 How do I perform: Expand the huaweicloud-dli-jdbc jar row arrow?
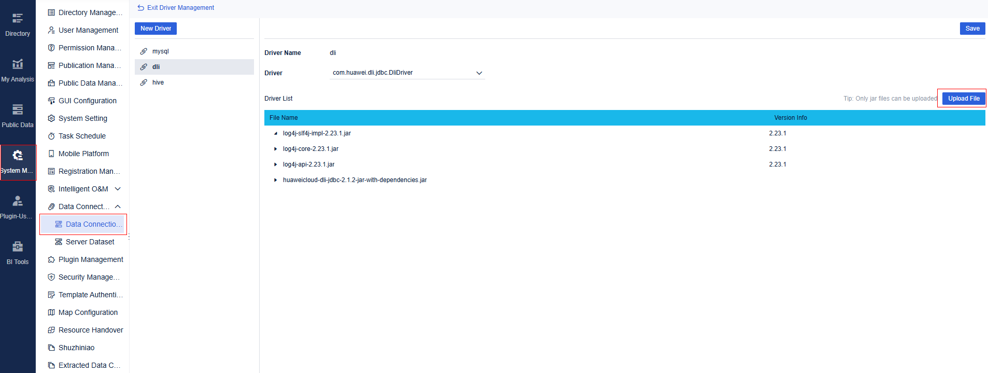pyautogui.click(x=275, y=180)
